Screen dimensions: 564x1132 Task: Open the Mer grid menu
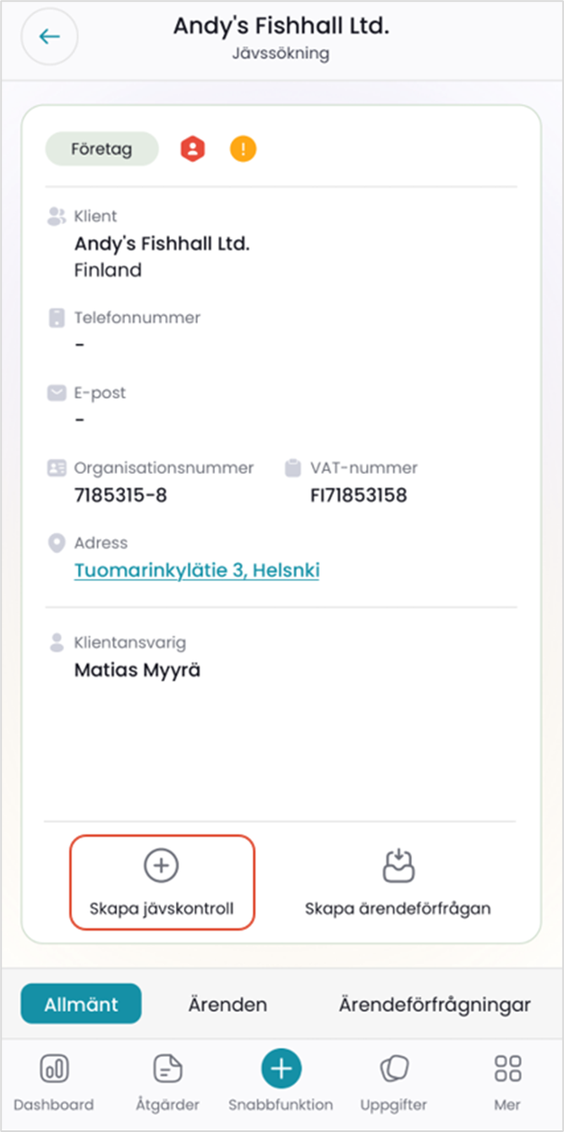[507, 1069]
